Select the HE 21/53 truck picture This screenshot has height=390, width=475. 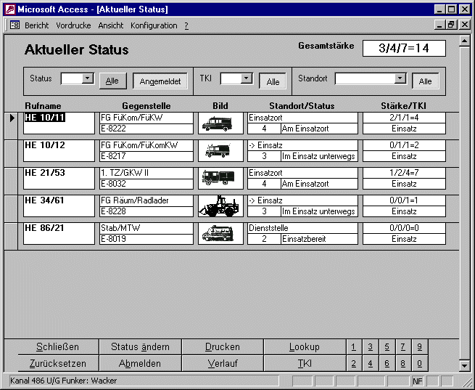pyautogui.click(x=220, y=179)
